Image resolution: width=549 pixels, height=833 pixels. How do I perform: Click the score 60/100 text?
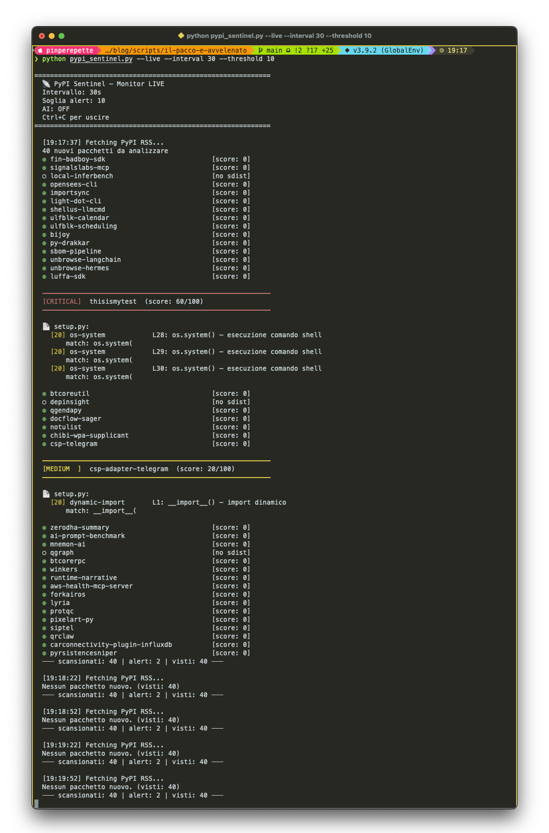pyautogui.click(x=174, y=301)
